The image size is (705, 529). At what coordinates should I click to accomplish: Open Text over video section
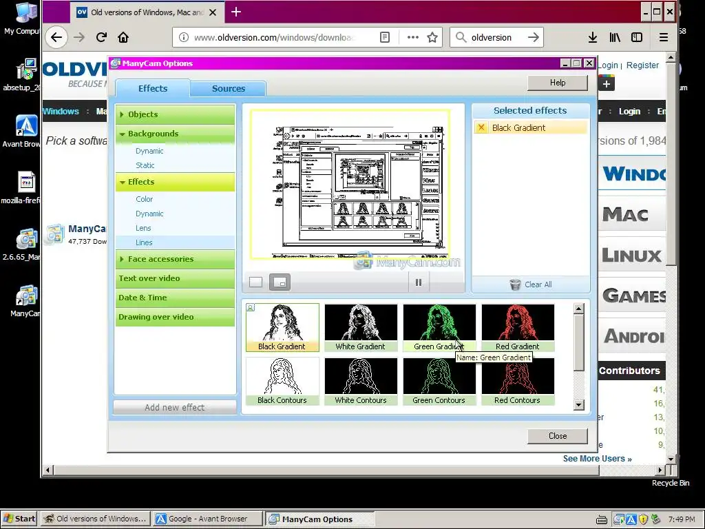tap(176, 278)
